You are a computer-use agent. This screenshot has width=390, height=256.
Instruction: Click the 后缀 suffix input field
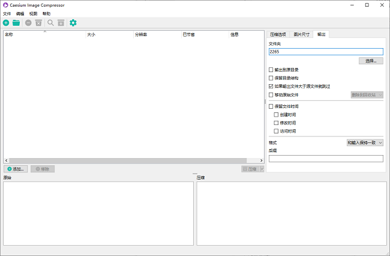pos(326,159)
